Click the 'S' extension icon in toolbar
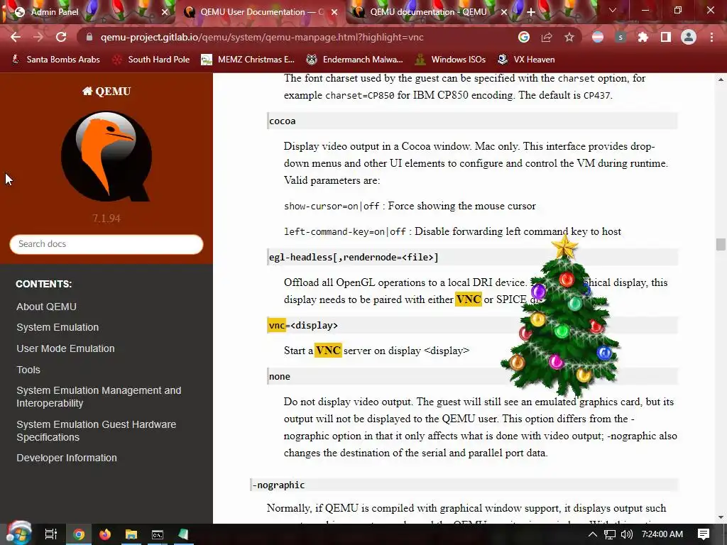This screenshot has height=545, width=727. click(x=621, y=37)
